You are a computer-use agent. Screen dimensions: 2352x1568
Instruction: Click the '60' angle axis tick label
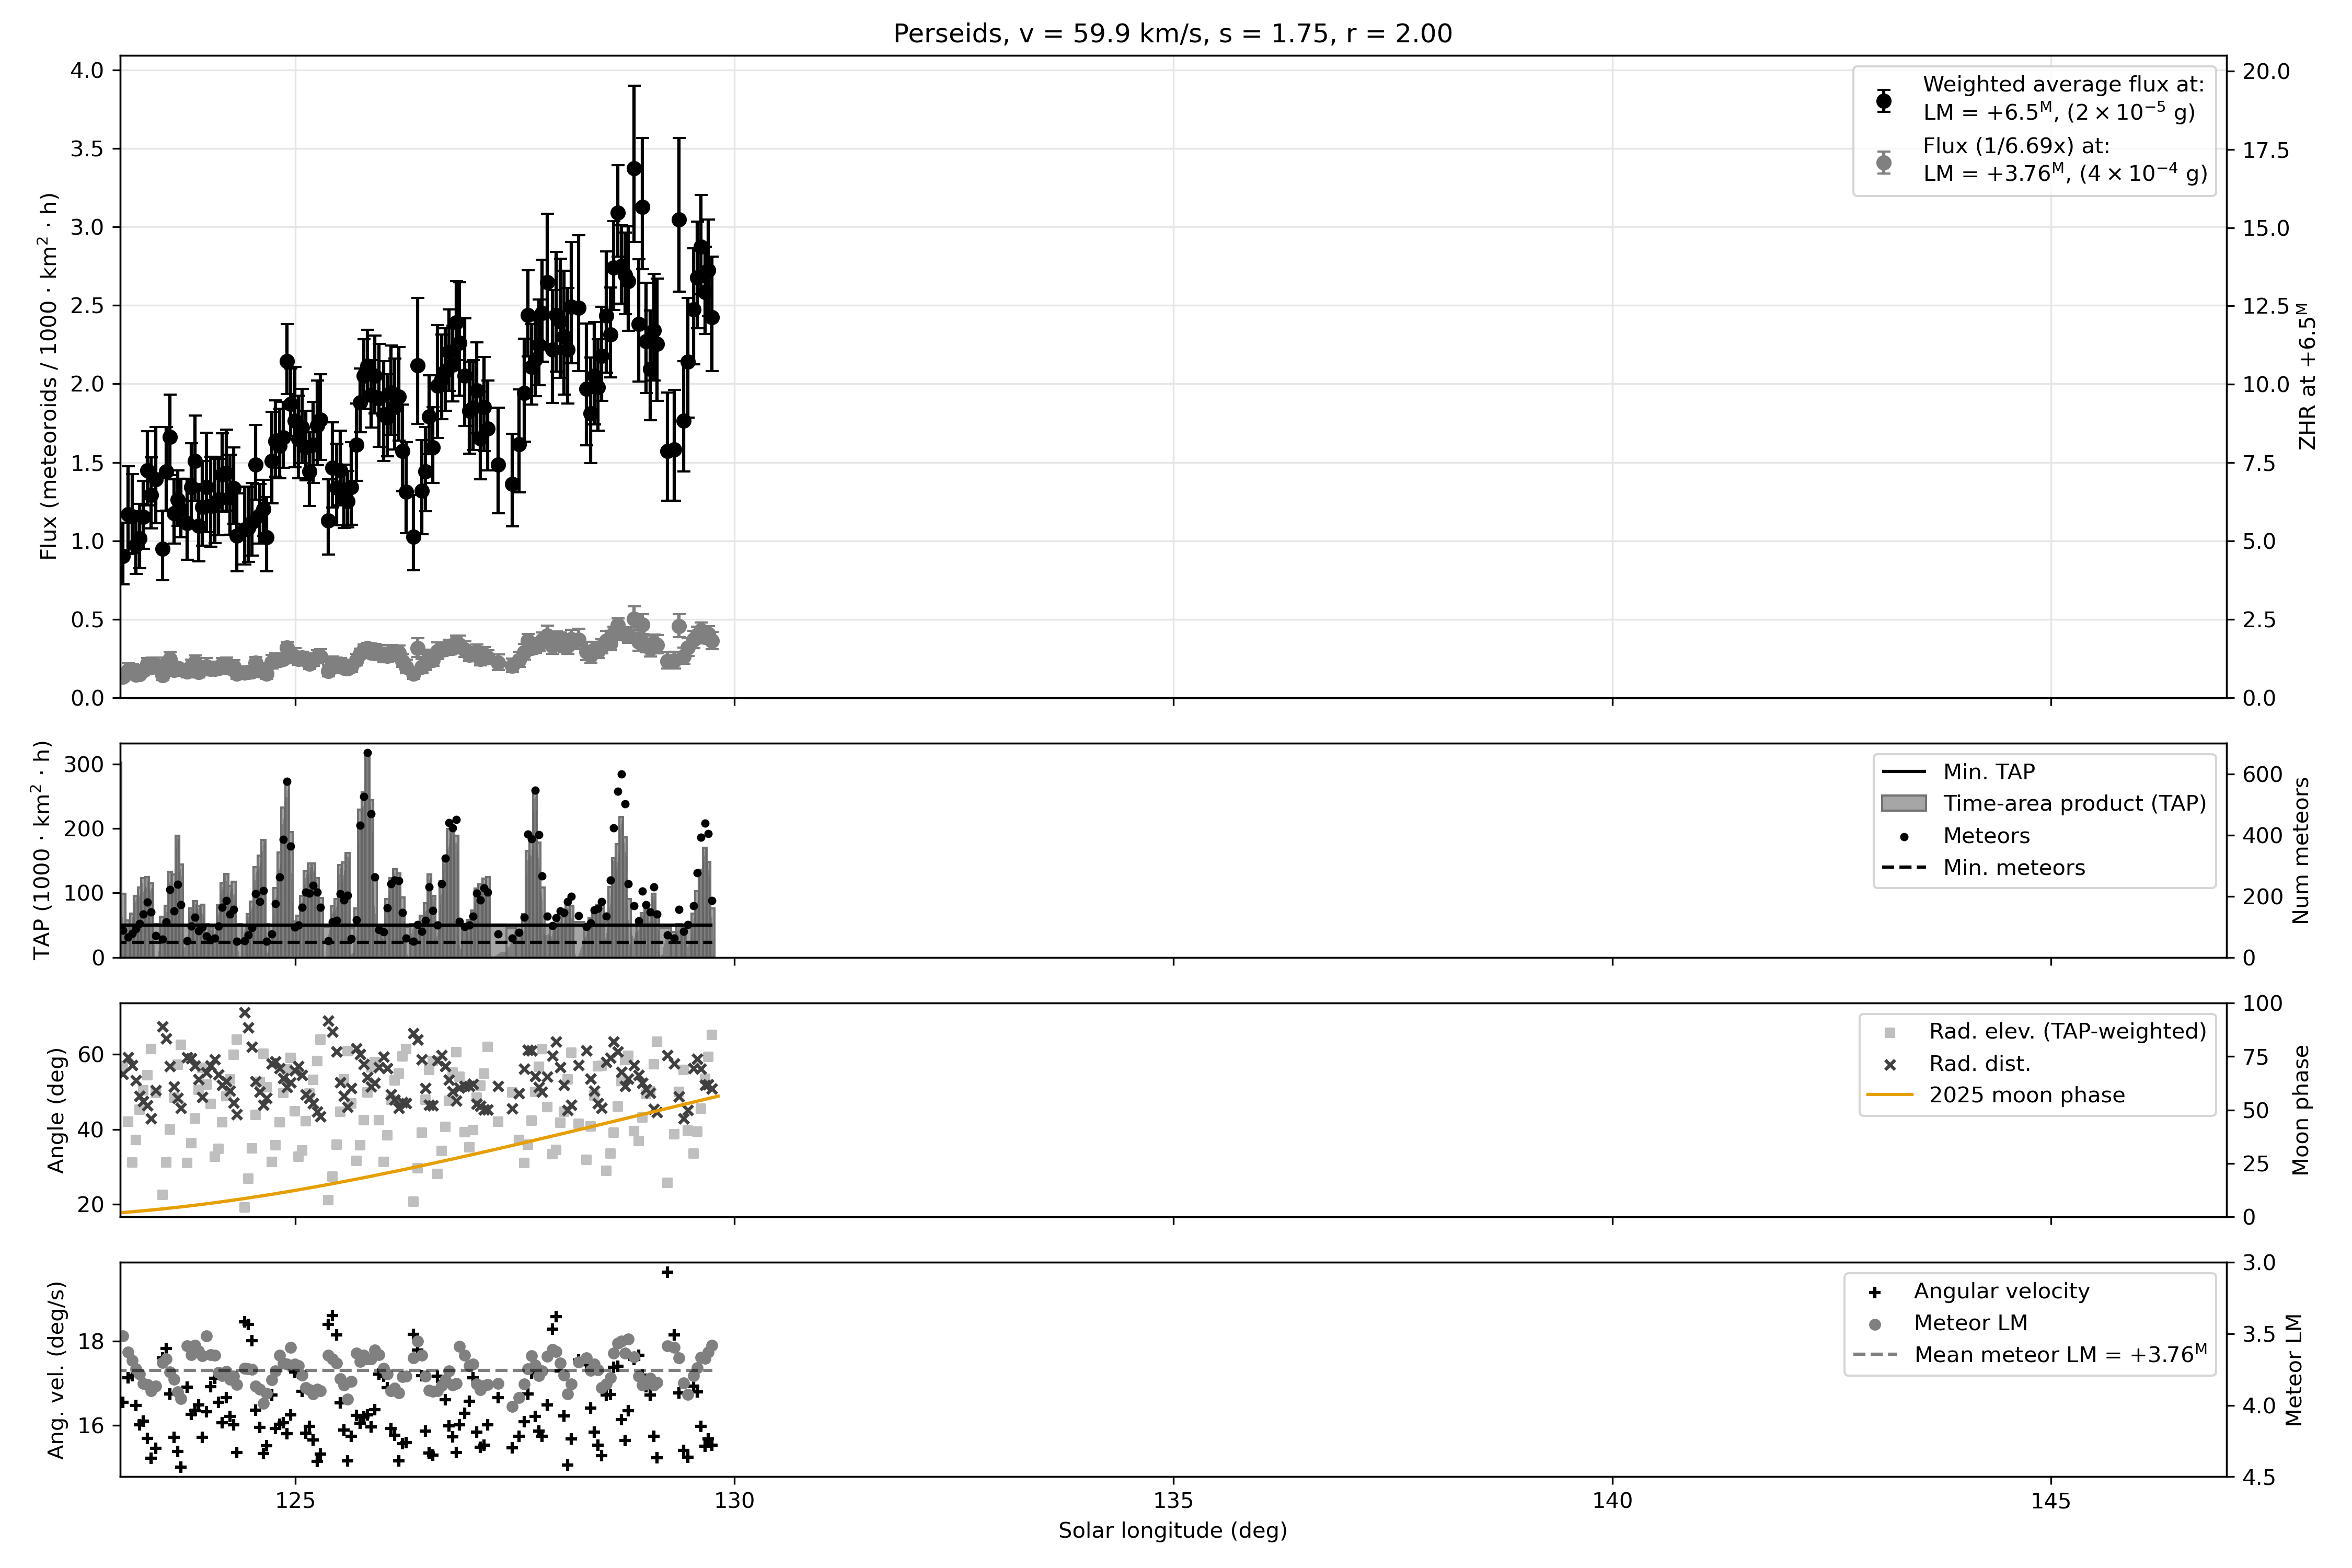pos(91,1055)
